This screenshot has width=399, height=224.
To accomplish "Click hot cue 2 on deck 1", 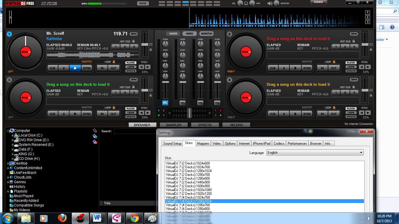I will tap(125, 47).
